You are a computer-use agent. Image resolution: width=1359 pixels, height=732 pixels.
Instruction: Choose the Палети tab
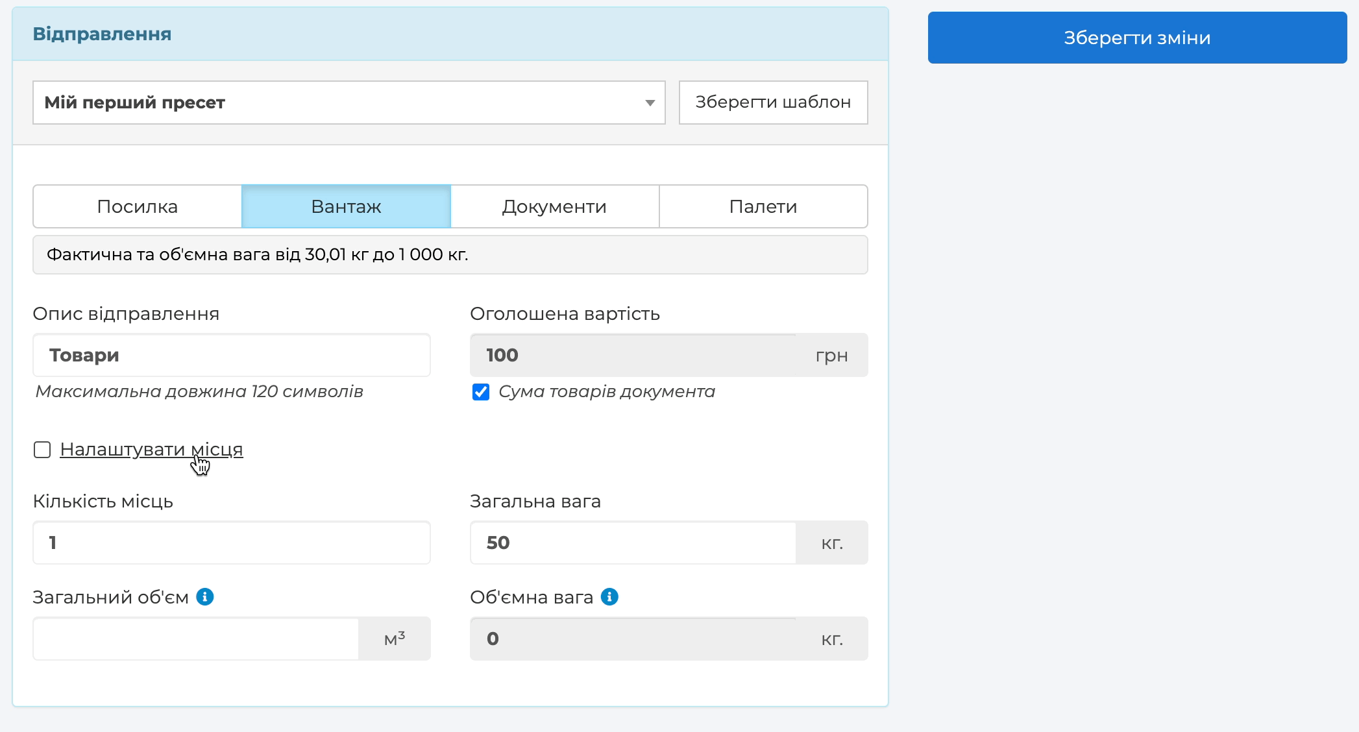pos(763,206)
